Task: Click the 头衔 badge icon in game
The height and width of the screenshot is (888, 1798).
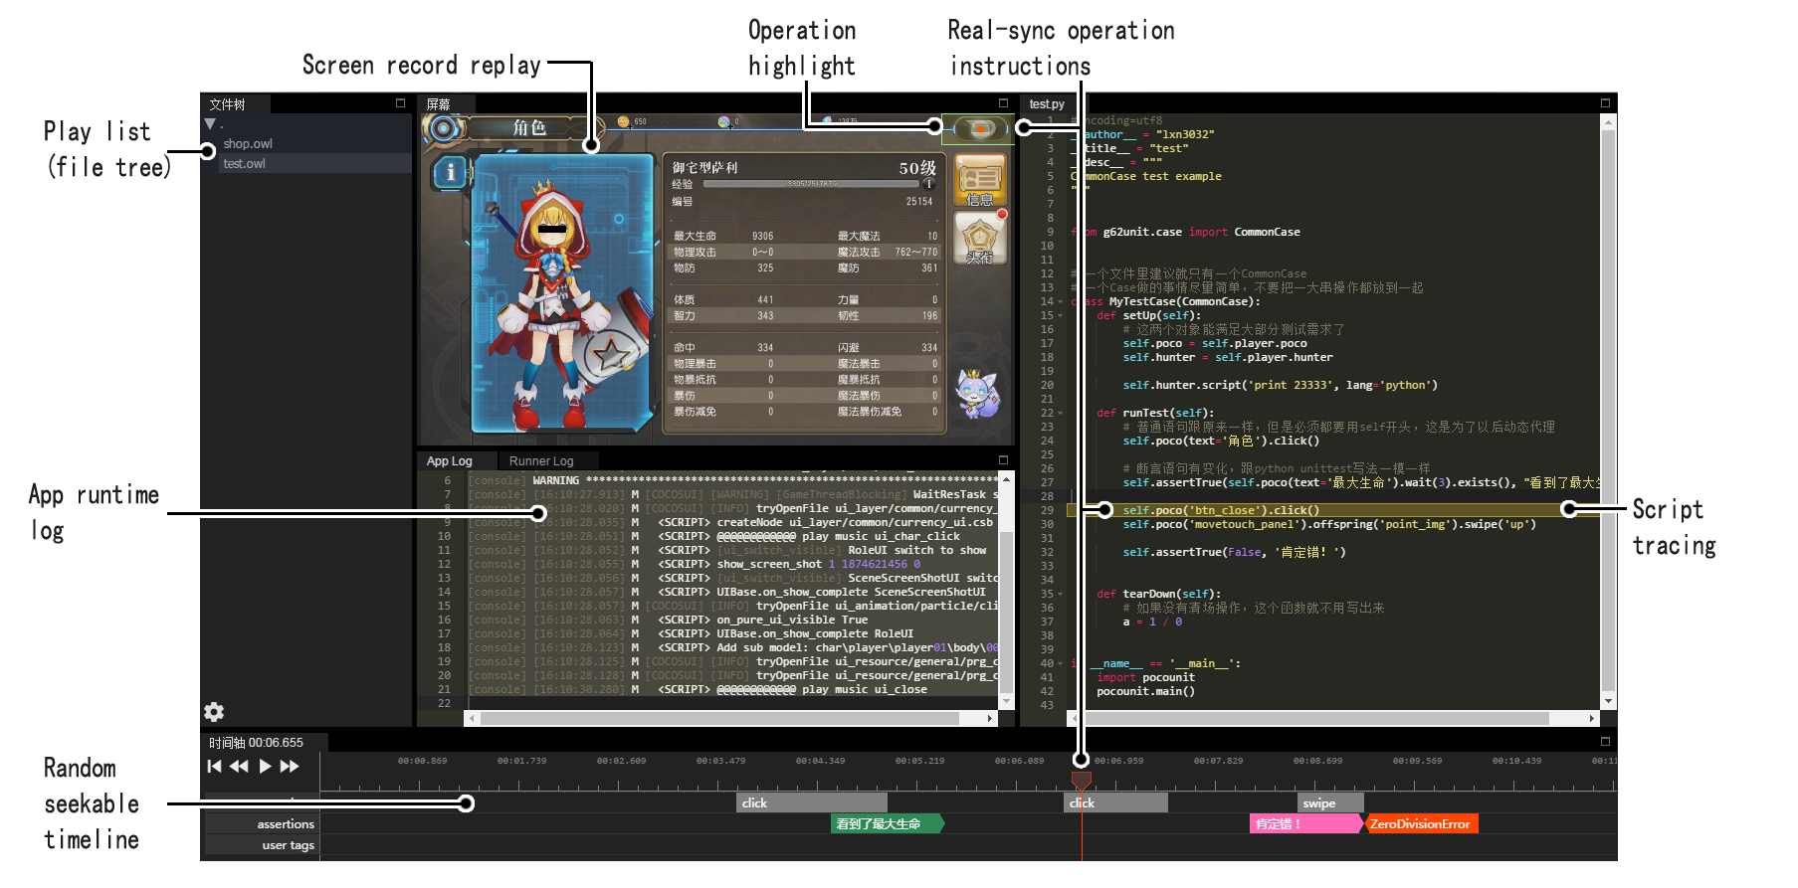Action: tap(980, 239)
